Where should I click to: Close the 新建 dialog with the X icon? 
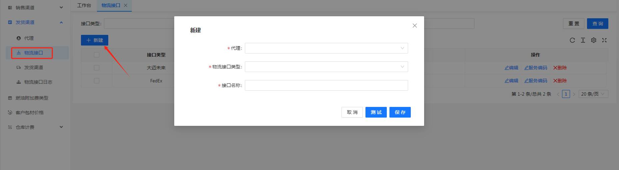[415, 26]
